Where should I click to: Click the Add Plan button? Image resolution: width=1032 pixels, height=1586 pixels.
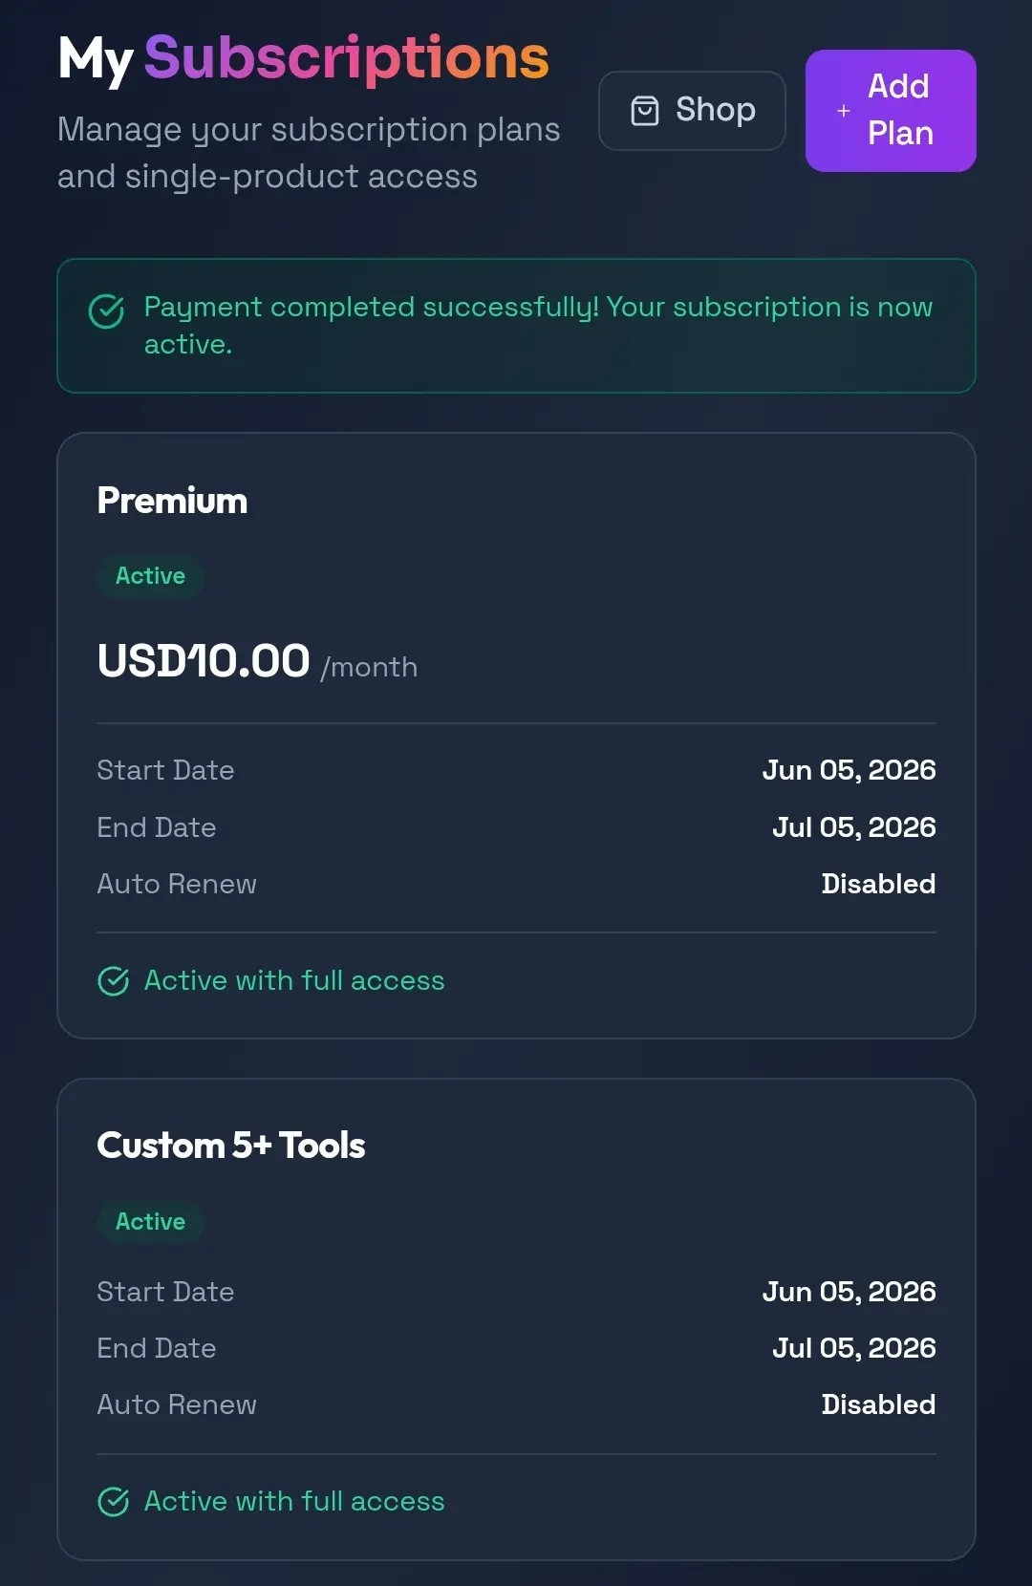pyautogui.click(x=891, y=111)
